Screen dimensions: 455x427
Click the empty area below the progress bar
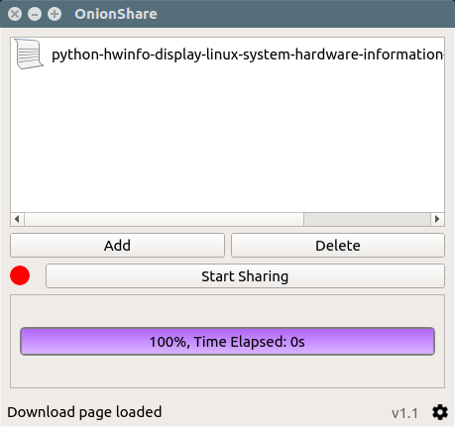coord(227,372)
